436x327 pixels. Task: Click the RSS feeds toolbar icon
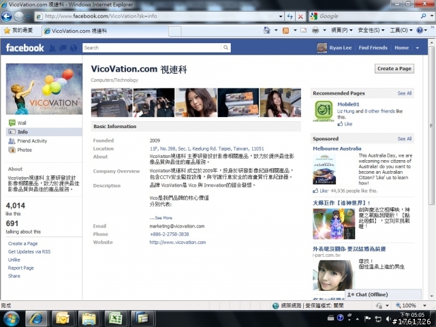pyautogui.click(x=285, y=30)
